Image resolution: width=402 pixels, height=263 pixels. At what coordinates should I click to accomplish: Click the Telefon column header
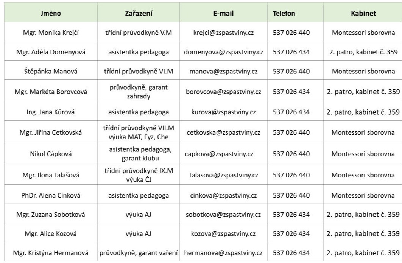coord(284,13)
